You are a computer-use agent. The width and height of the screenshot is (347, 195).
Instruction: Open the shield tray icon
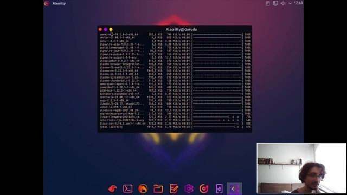coord(275,3)
